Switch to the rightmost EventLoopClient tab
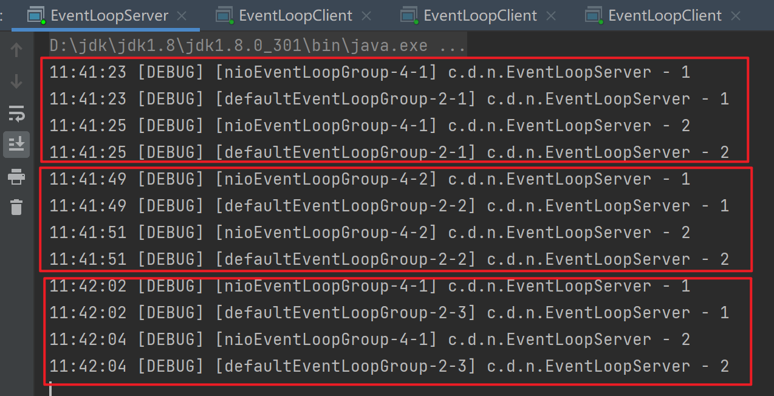Viewport: 774px width, 396px height. 665,15
